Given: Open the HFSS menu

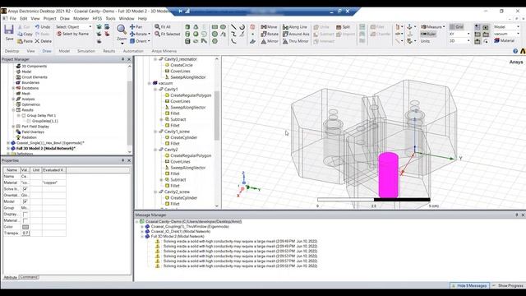Looking at the screenshot, I should pyautogui.click(x=97, y=18).
